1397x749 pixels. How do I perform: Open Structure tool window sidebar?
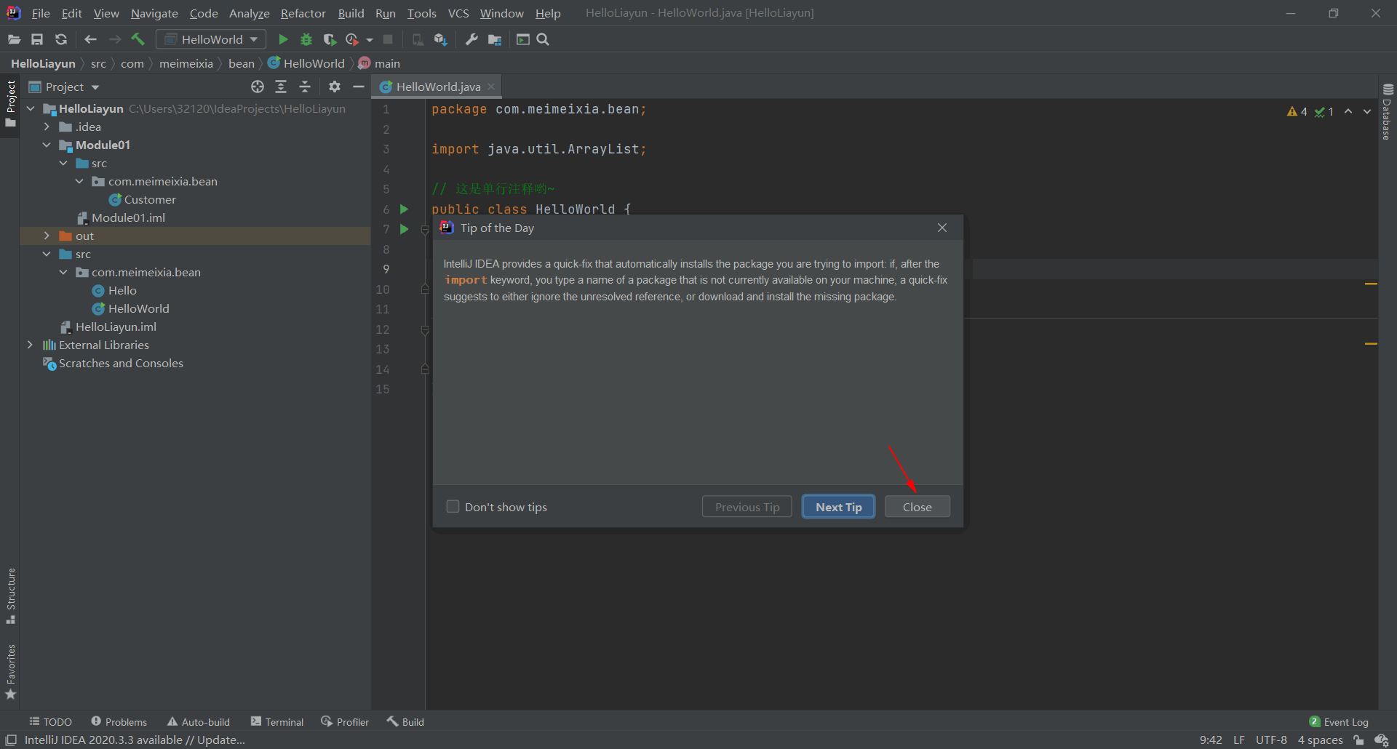[11, 595]
